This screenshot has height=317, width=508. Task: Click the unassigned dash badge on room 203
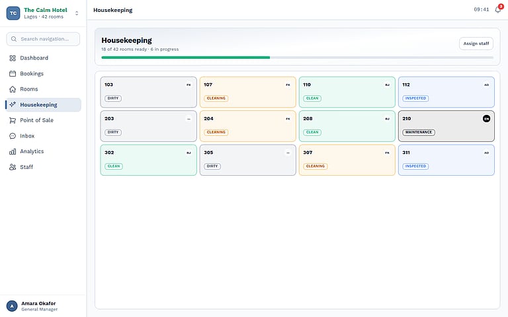click(x=189, y=119)
